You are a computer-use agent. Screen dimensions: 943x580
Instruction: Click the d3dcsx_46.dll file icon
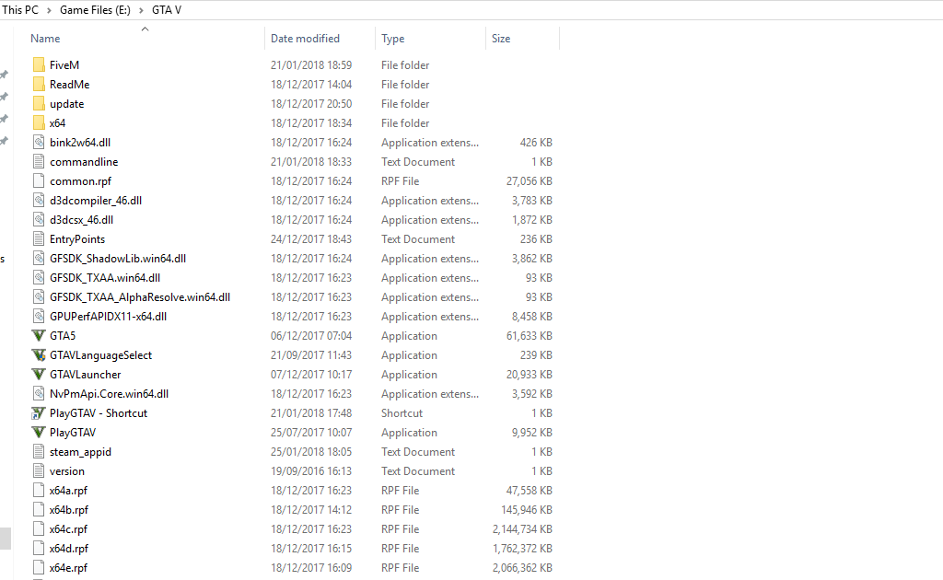pos(39,219)
